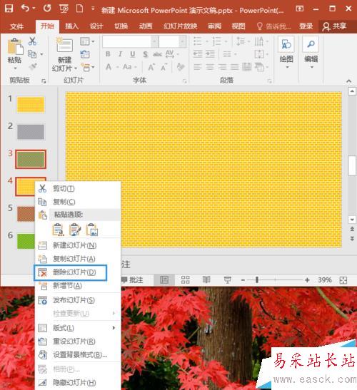Choose 隐藏幻灯片(H) Hide Slide

pyautogui.click(x=78, y=383)
